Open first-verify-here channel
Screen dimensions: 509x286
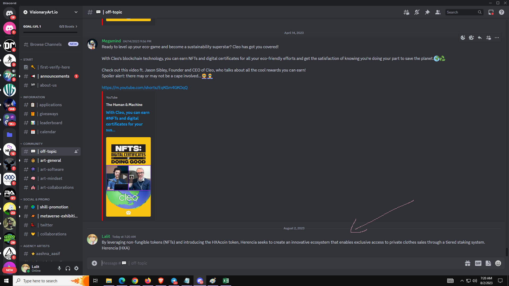click(51, 67)
